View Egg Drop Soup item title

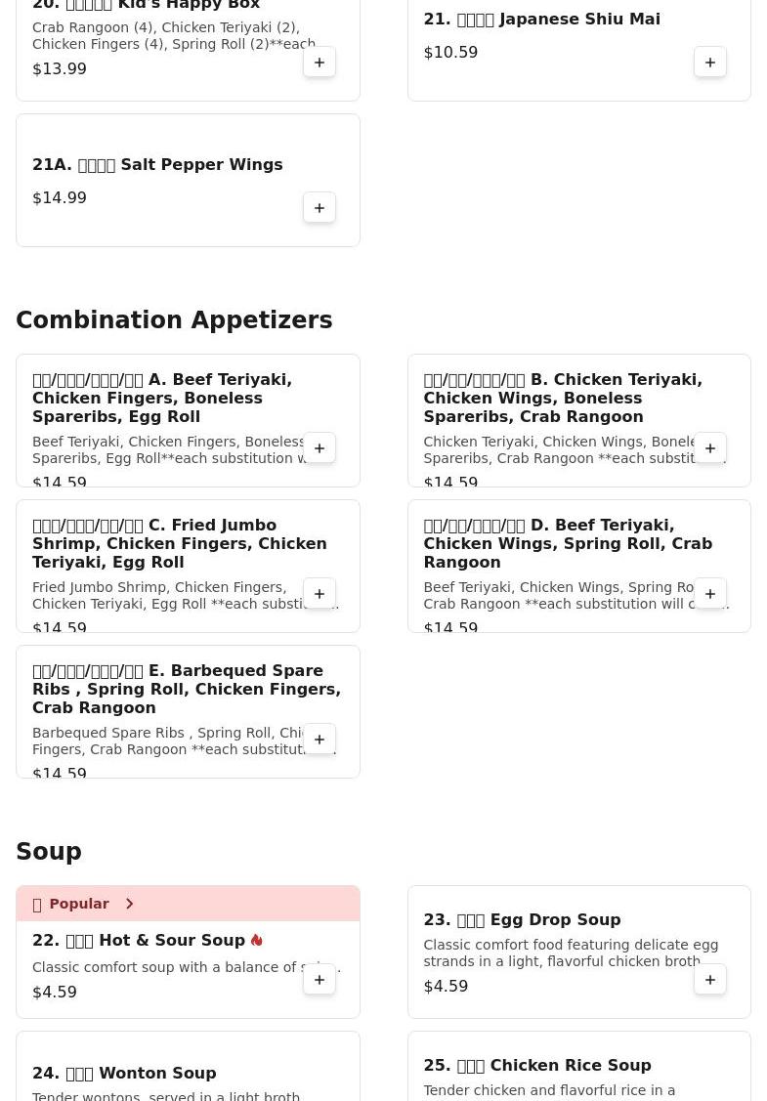click(522, 919)
